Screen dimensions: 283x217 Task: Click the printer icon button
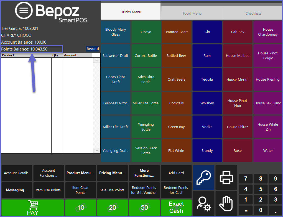[x=226, y=177]
